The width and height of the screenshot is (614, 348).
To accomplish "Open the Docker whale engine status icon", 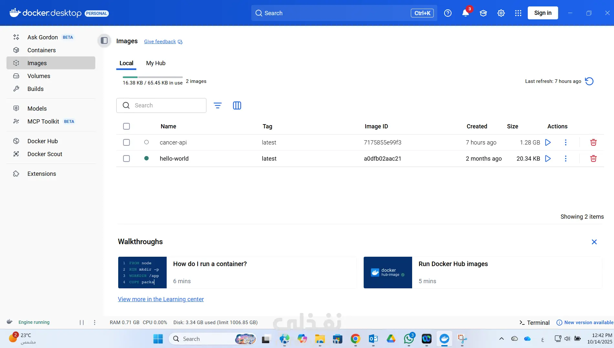I will (10, 322).
